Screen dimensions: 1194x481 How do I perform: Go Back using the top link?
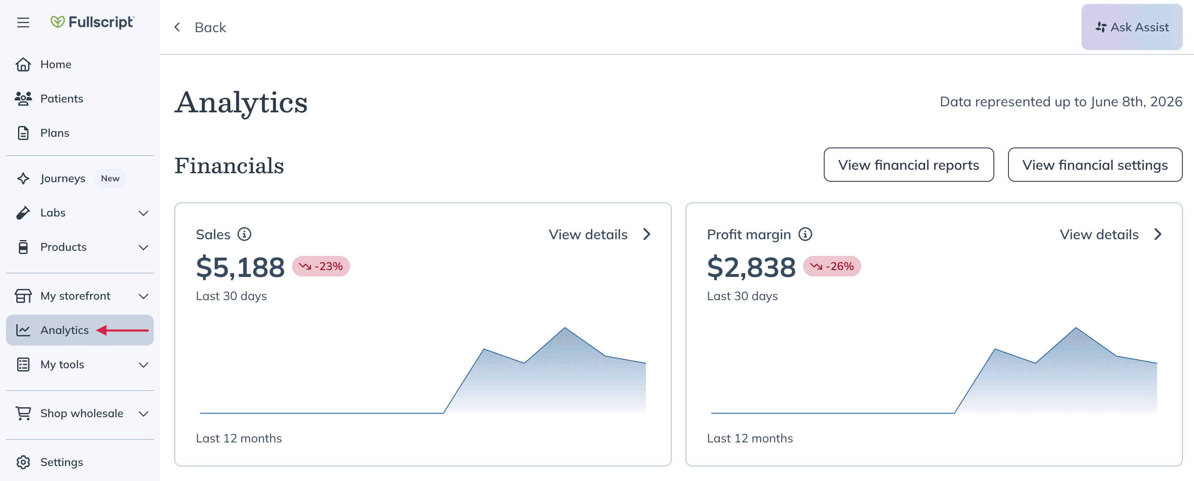coord(200,27)
